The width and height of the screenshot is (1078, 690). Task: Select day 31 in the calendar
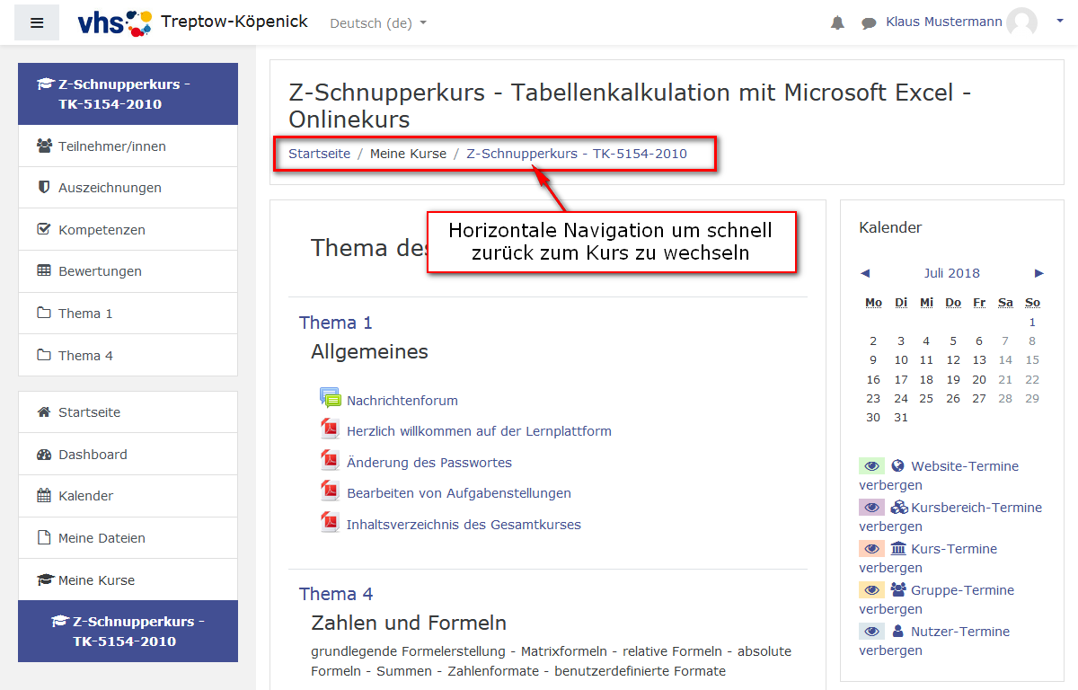[901, 418]
